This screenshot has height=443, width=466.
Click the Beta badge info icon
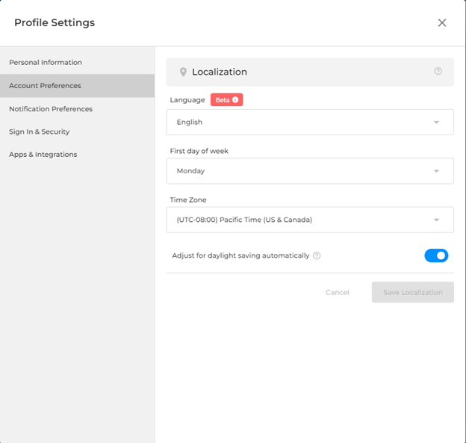(235, 100)
